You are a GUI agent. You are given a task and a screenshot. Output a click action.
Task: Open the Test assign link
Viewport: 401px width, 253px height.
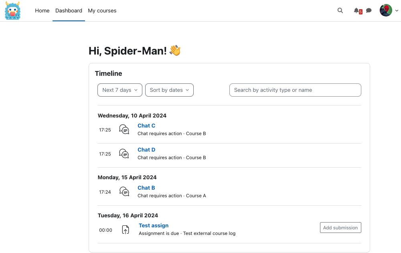click(x=154, y=225)
